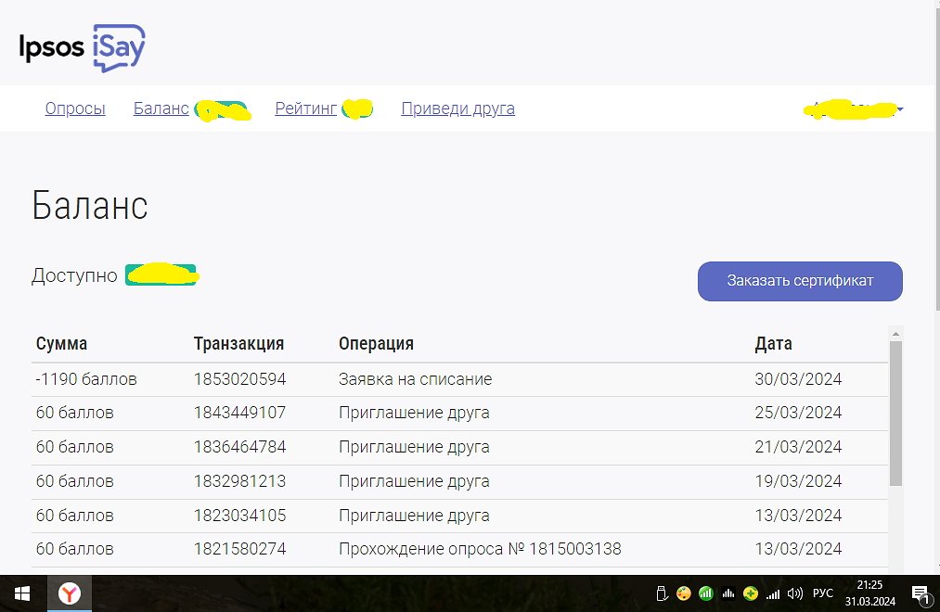
Task: Click the black equalizer bars tray icon
Action: [728, 593]
